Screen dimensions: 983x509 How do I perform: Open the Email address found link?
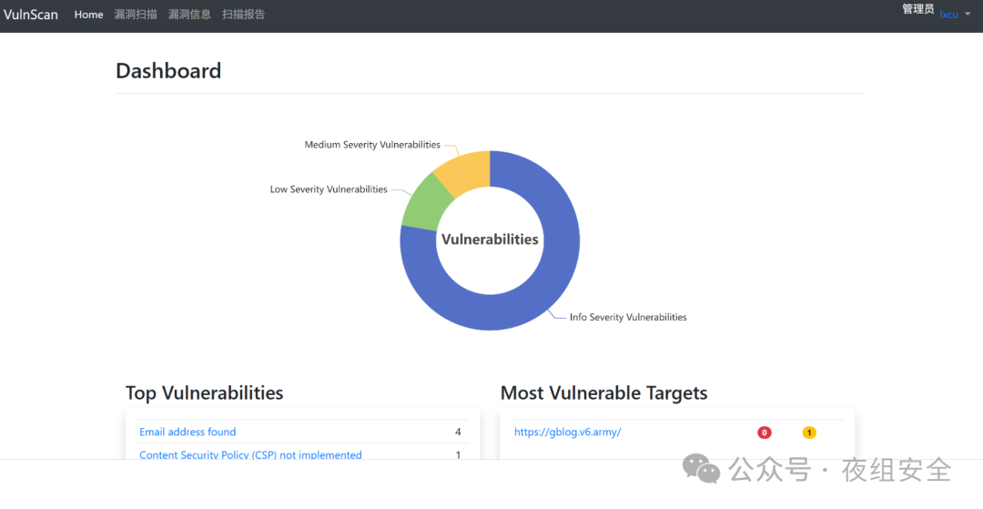187,432
